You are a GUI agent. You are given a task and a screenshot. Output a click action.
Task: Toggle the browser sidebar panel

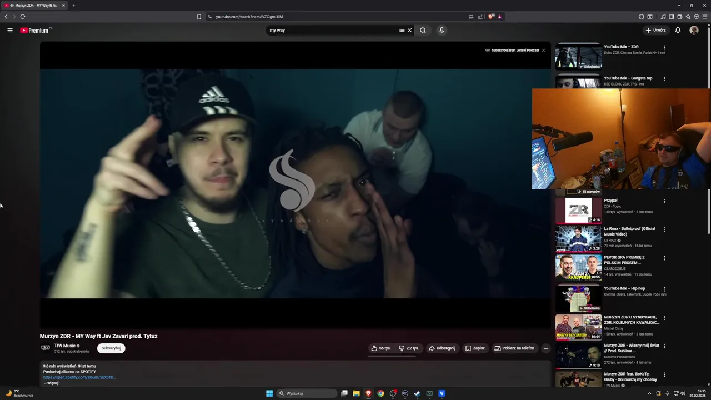[671, 17]
